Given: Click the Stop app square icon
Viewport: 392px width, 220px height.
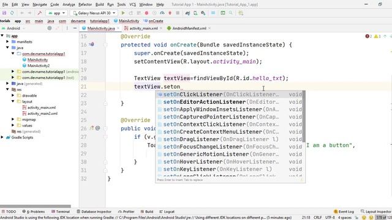Looking at the screenshot, I should 178,13.
